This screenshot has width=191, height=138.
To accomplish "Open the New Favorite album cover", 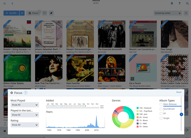I will click(x=80, y=68).
